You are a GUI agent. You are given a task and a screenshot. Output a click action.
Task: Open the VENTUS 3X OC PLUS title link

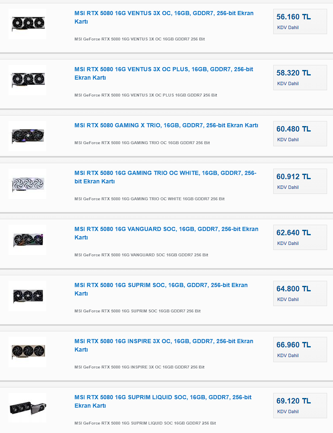164,73
